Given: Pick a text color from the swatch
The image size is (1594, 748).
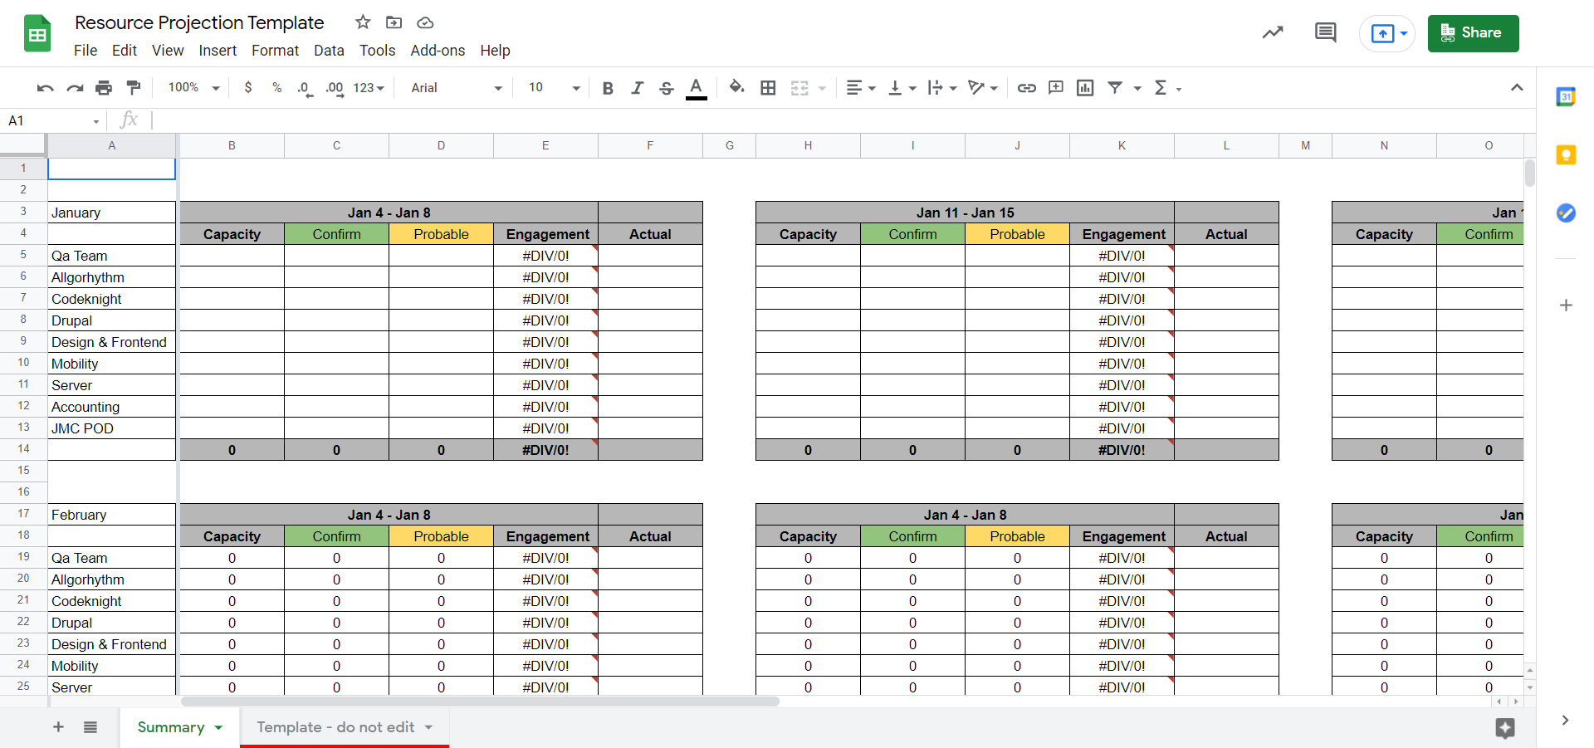Looking at the screenshot, I should [696, 87].
